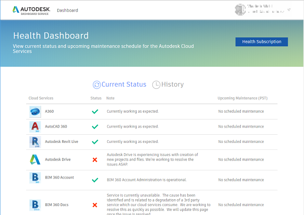This screenshot has height=215, width=304.
Task: Click the Autodesk Dashboard Service logo
Action: point(32,11)
